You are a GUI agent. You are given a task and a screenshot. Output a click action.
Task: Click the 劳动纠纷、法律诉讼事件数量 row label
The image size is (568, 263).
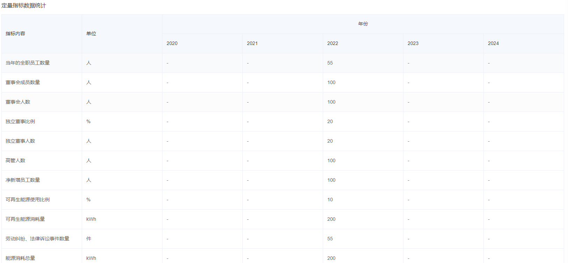pyautogui.click(x=37, y=239)
